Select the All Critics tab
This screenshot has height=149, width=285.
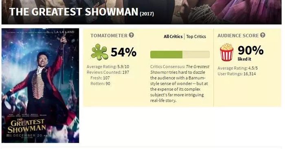(173, 36)
